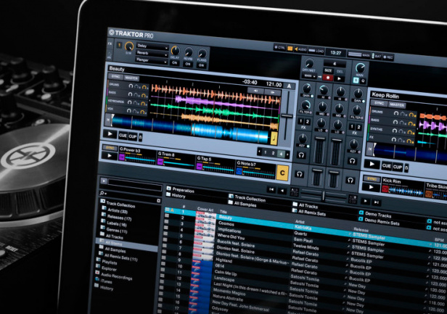Click the purple G Power b3 sample cell icon
Viewport: 447px width, 314px height.
(122, 157)
